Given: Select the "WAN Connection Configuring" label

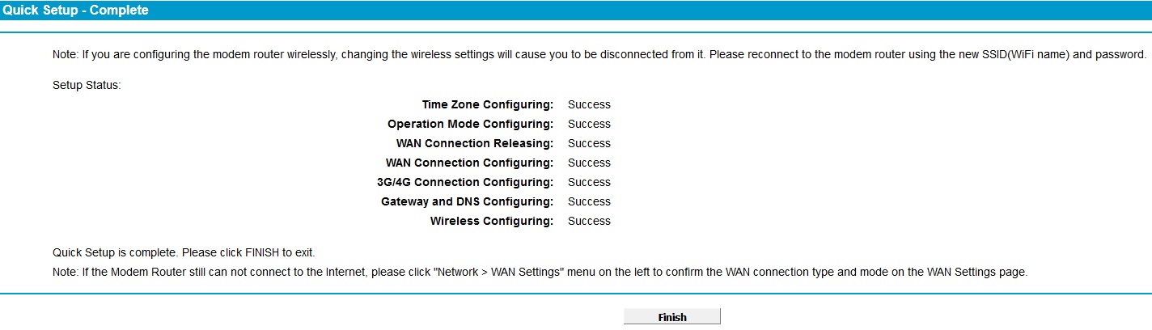Looking at the screenshot, I should (469, 163).
